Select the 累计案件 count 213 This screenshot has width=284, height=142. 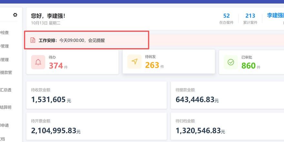point(250,16)
